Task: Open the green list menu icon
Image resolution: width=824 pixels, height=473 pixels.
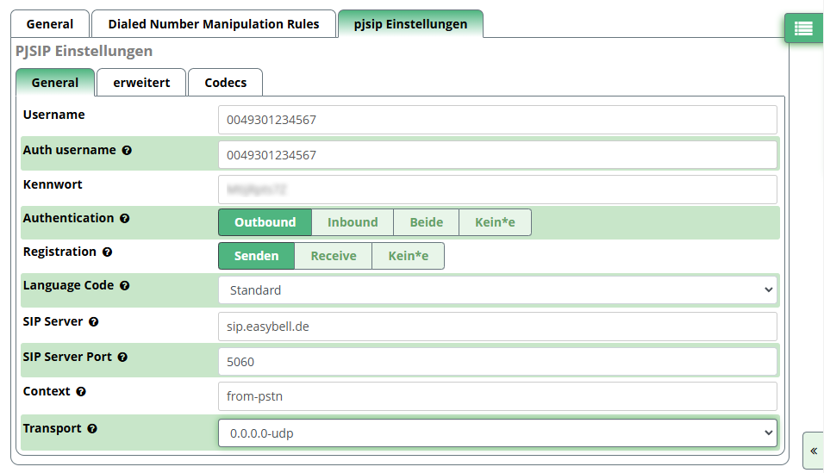Action: pyautogui.click(x=803, y=28)
